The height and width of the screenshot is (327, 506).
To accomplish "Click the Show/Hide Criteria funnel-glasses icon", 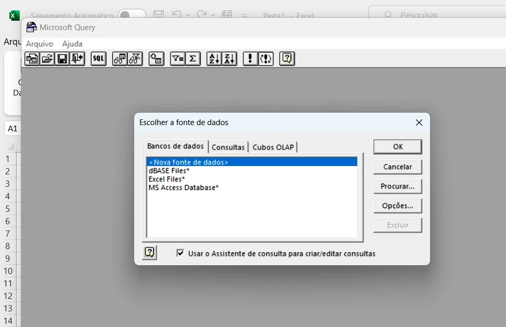I will click(135, 59).
